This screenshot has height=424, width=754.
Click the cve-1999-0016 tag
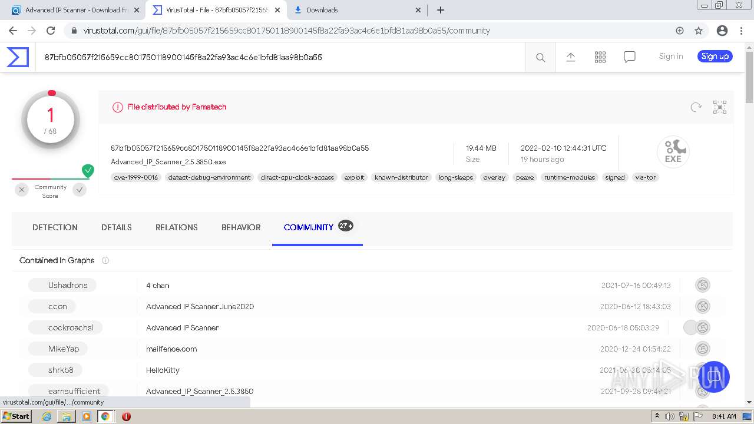(x=136, y=177)
